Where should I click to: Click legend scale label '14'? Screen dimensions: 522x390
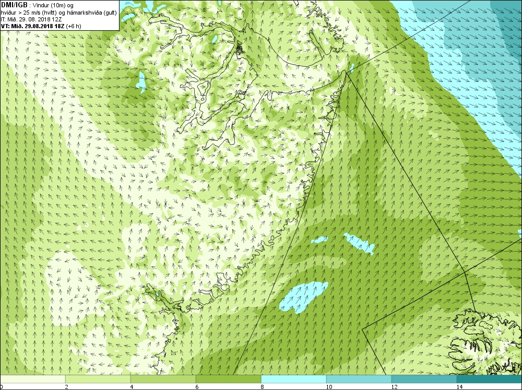(459, 387)
